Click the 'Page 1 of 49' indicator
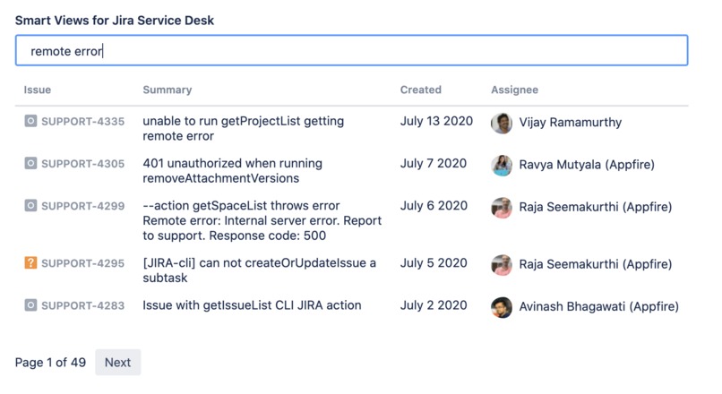This screenshot has height=394, width=722. pyautogui.click(x=51, y=363)
